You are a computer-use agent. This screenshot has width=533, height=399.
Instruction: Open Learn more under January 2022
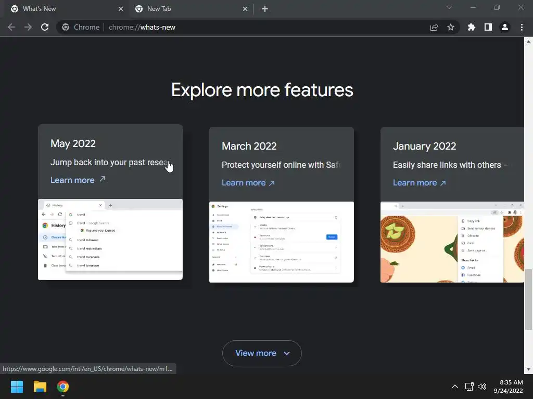click(x=420, y=182)
